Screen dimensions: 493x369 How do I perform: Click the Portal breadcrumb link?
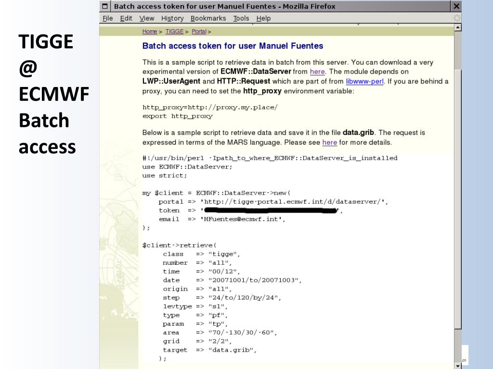pos(199,31)
